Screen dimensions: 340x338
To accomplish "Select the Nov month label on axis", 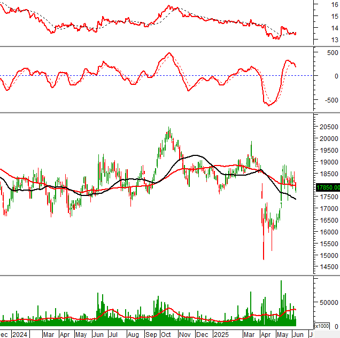I will point(185,335).
